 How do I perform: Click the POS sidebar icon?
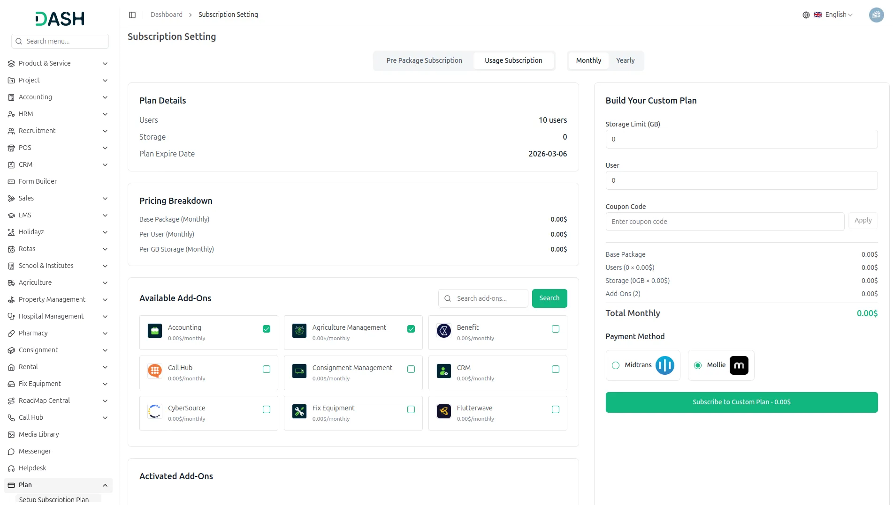click(11, 148)
